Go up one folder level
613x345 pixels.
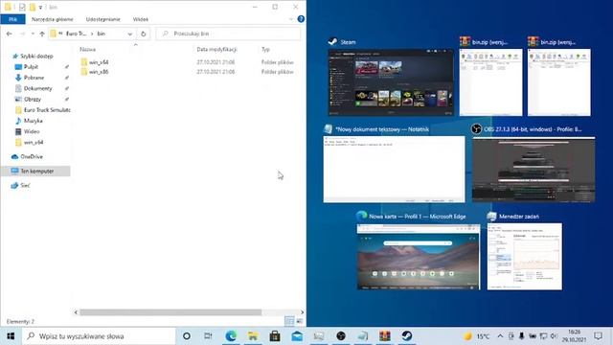[x=42, y=34]
